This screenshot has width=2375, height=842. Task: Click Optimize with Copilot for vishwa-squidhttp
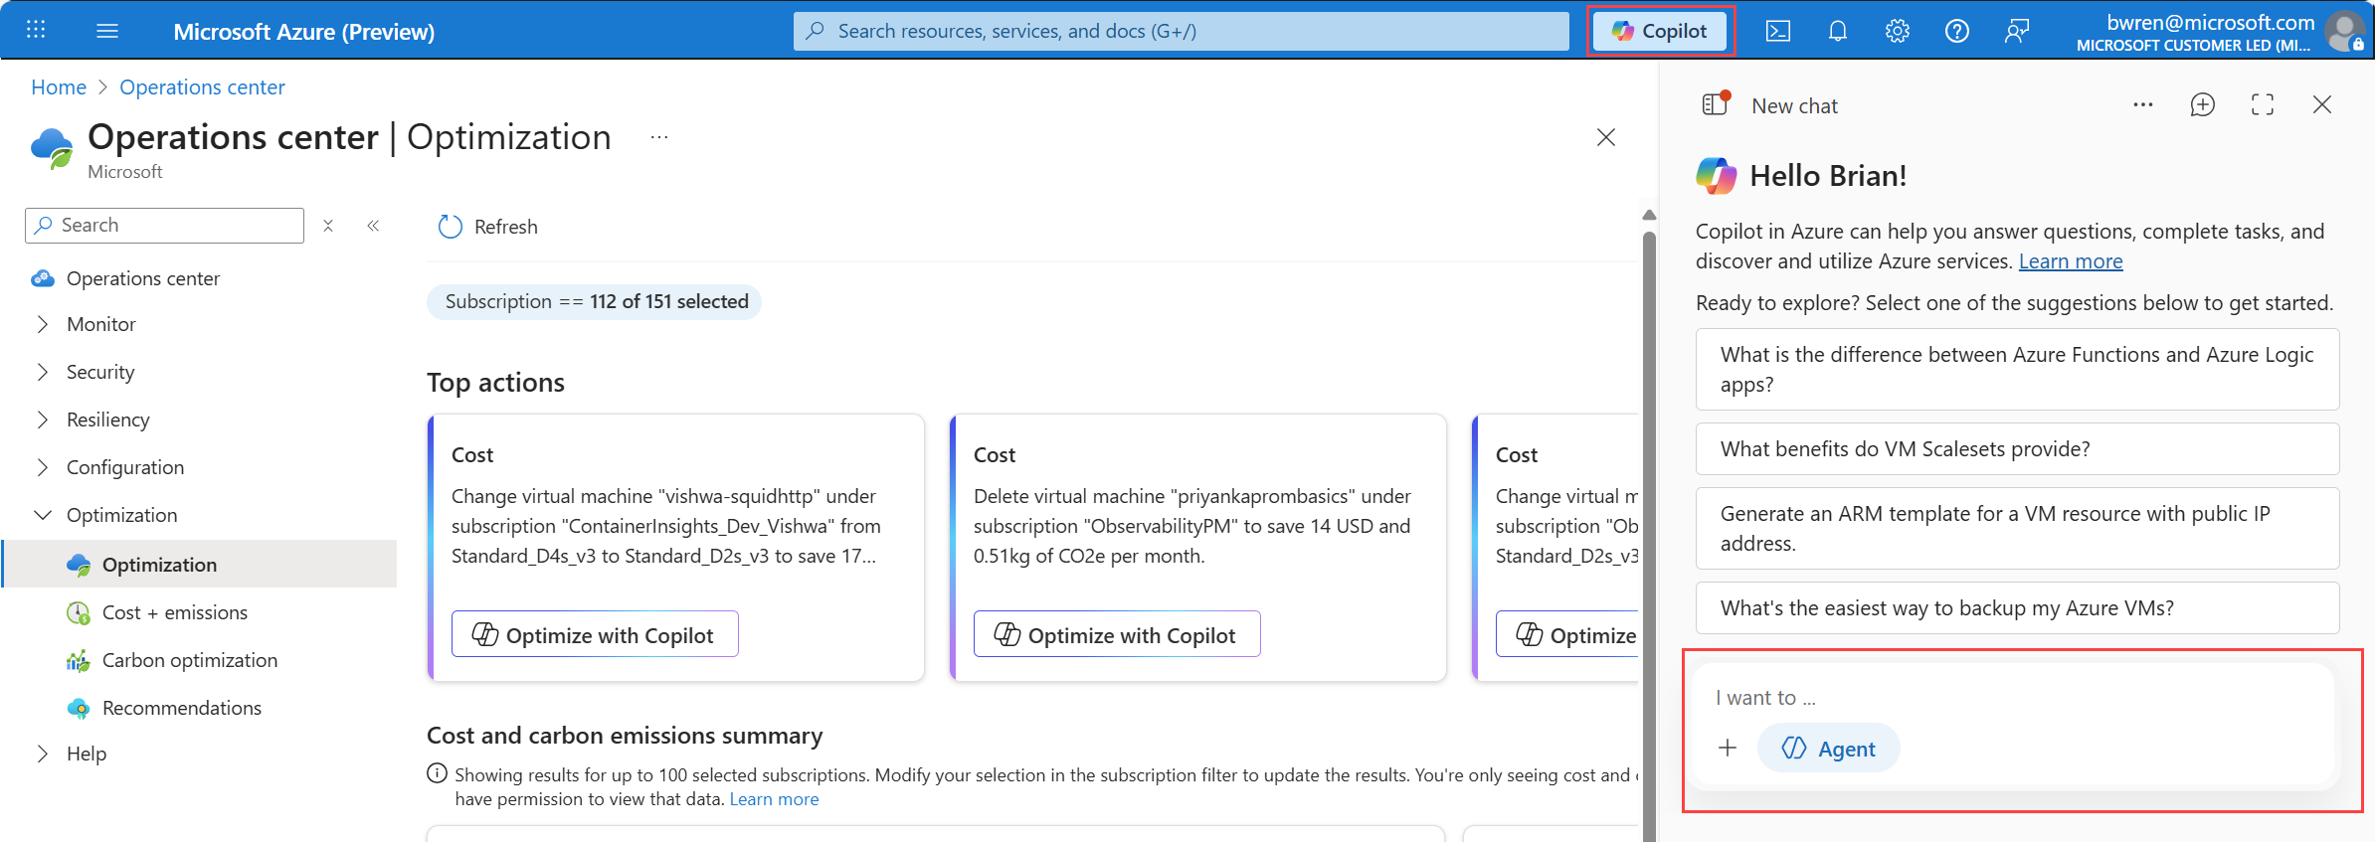pyautogui.click(x=595, y=634)
